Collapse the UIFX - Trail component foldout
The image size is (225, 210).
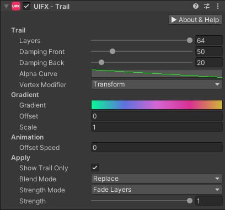(x=6, y=7)
